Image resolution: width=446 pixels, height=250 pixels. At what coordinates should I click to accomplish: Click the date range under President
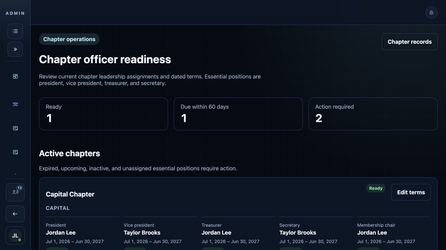75,241
